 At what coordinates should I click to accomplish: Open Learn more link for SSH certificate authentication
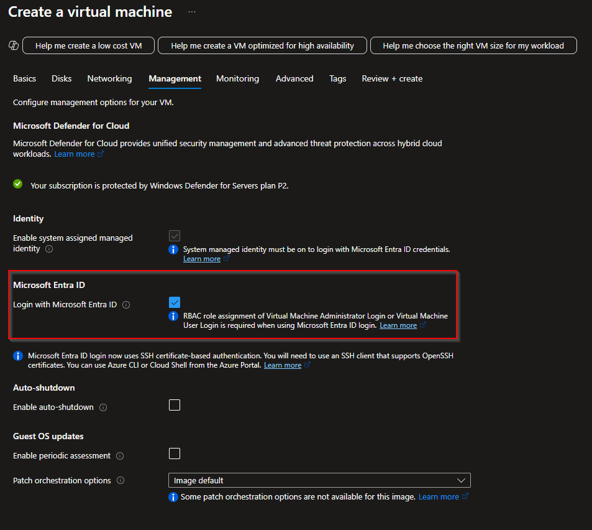[283, 365]
